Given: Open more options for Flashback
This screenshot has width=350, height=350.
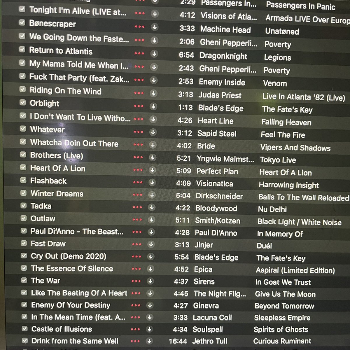Looking at the screenshot, I should click(138, 182).
